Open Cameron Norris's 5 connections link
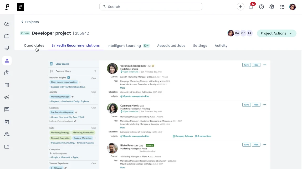The width and height of the screenshot is (302, 169). pyautogui.click(x=203, y=136)
